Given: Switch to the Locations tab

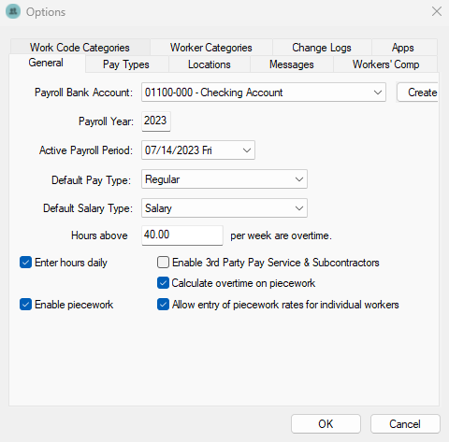Looking at the screenshot, I should (210, 64).
